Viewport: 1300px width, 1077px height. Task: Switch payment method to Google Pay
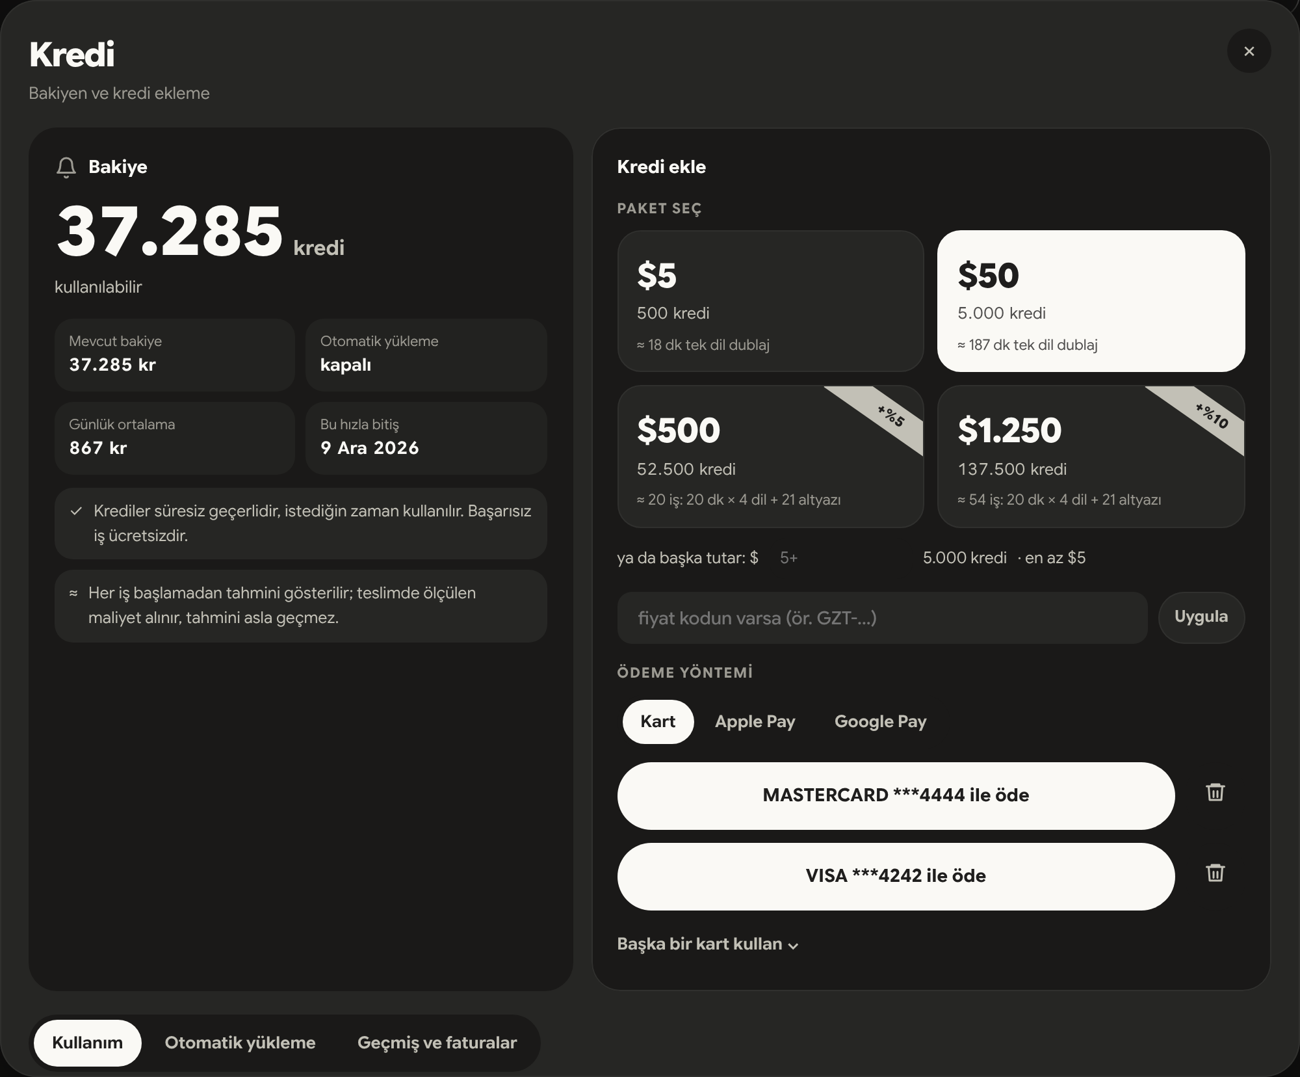pos(880,721)
